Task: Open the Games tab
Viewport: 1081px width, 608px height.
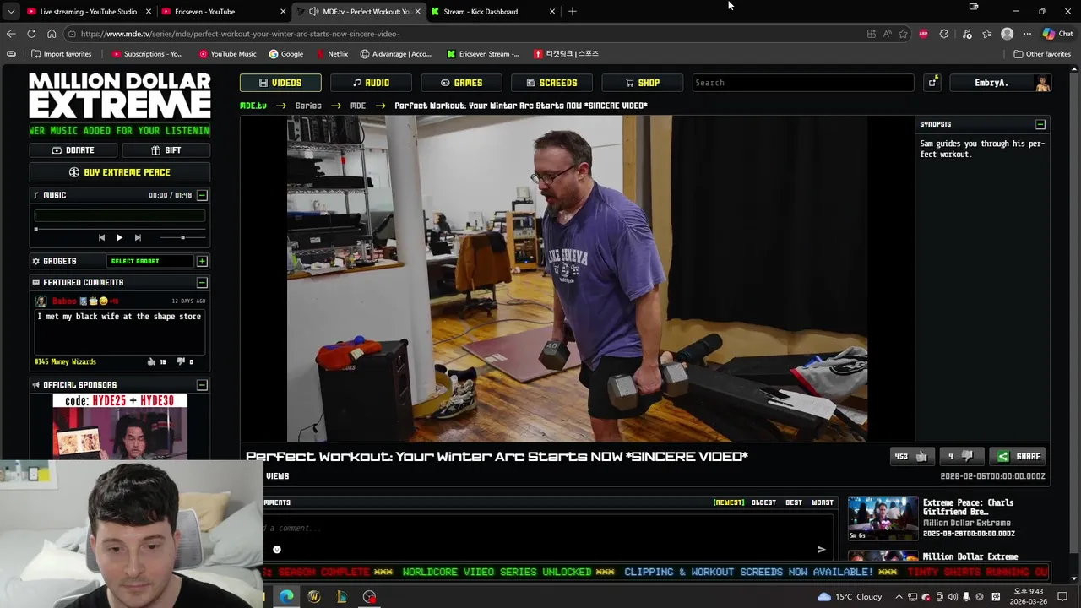Action: tap(461, 83)
